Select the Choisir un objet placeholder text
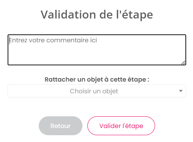The height and width of the screenshot is (142, 193). [94, 91]
